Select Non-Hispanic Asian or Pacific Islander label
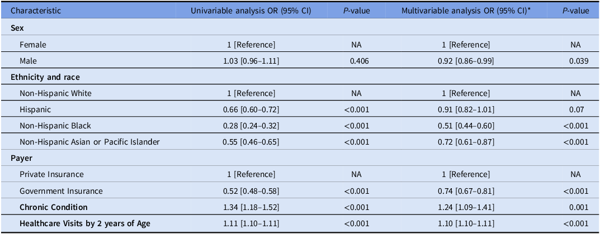Screen dimensions: 600x234 89,142
